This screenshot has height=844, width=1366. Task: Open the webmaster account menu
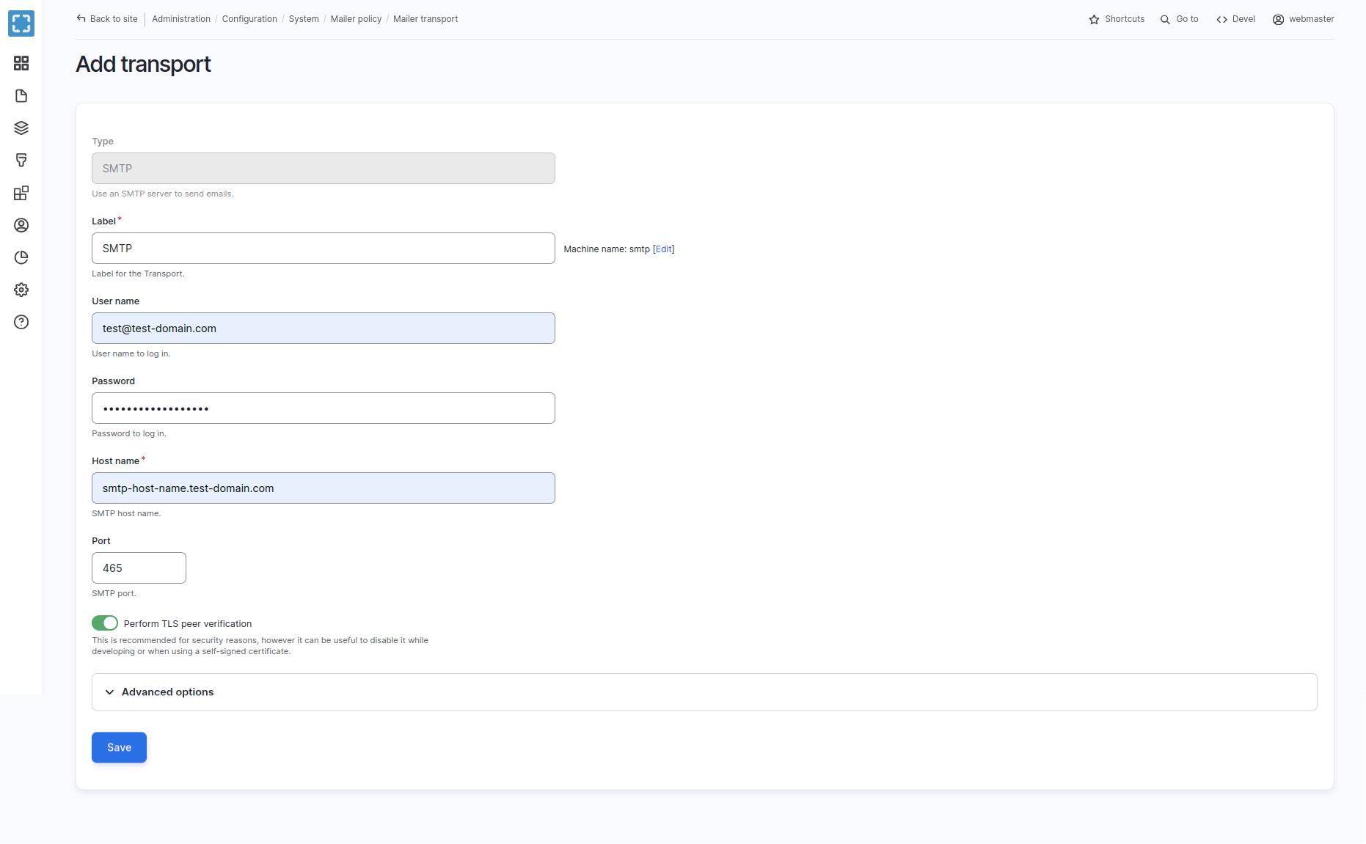point(1303,19)
